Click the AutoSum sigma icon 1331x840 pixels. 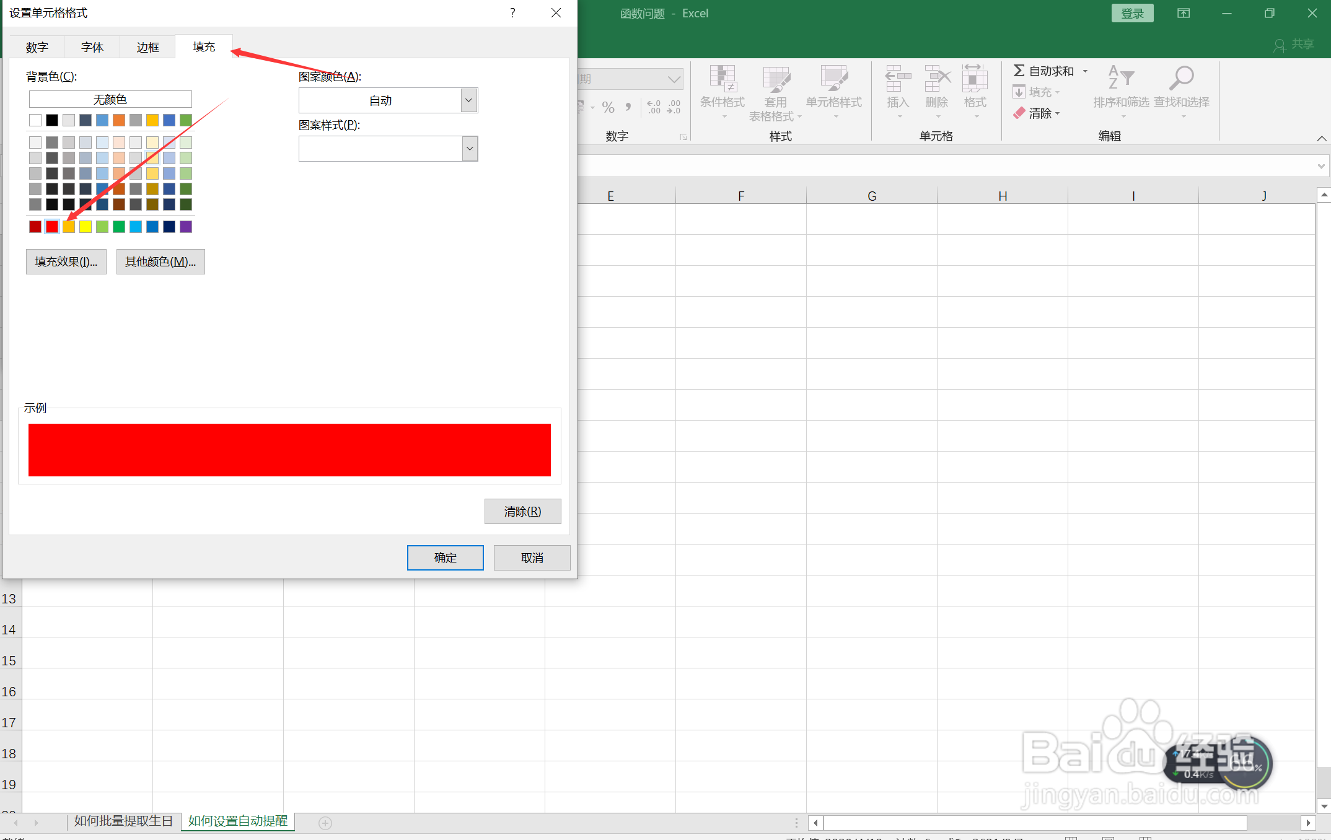point(1019,71)
